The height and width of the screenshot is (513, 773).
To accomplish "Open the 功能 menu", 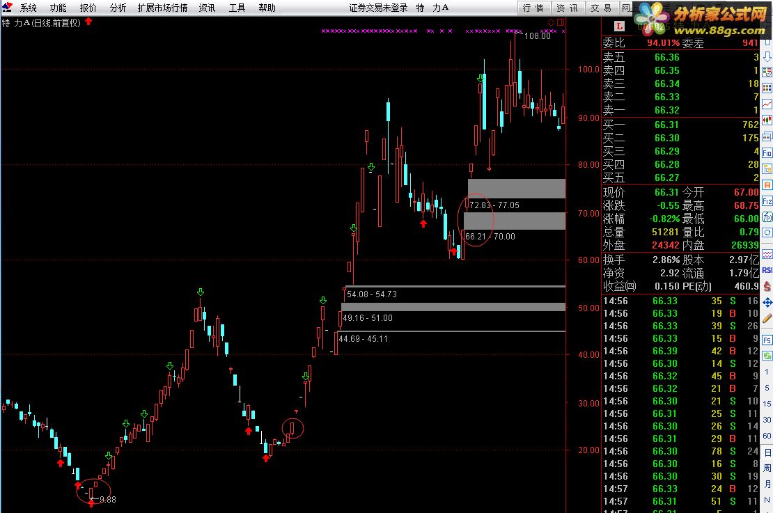I will (58, 8).
